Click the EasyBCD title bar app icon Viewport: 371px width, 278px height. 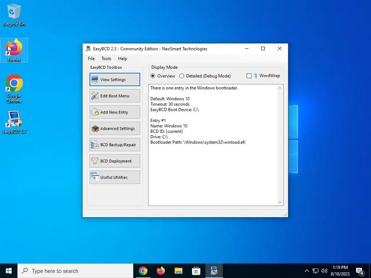click(x=88, y=49)
